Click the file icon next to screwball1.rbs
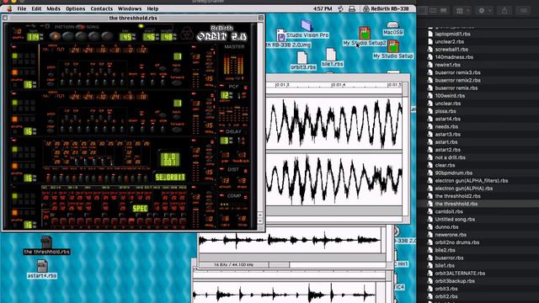The width and height of the screenshot is (539, 303). tap(430, 50)
